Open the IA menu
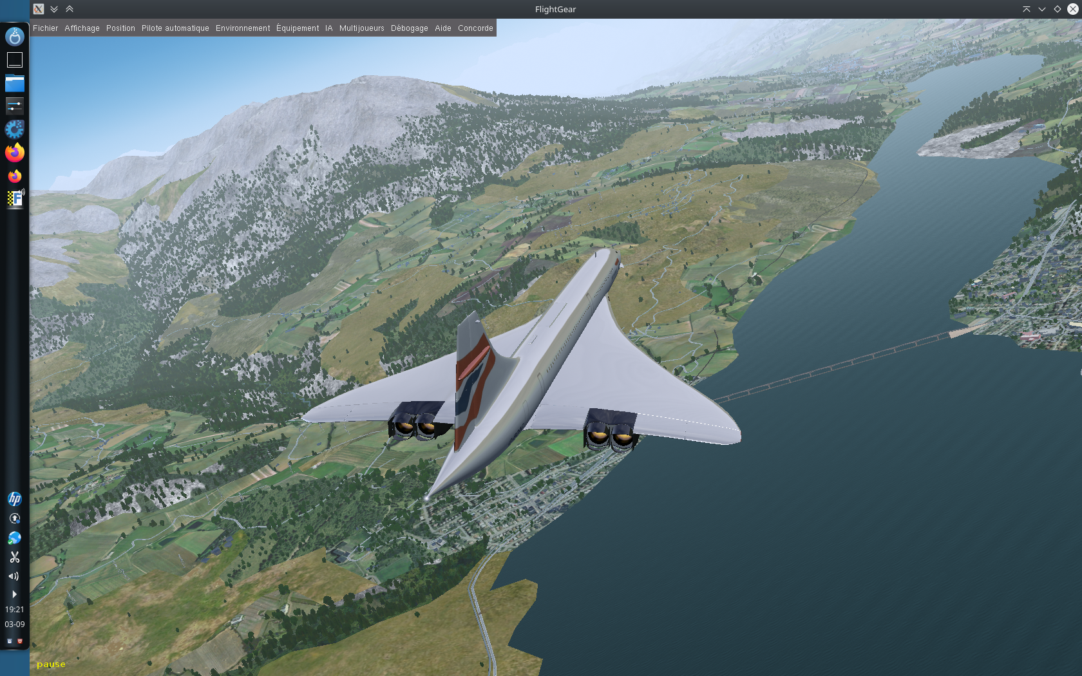This screenshot has height=676, width=1082. tap(329, 28)
